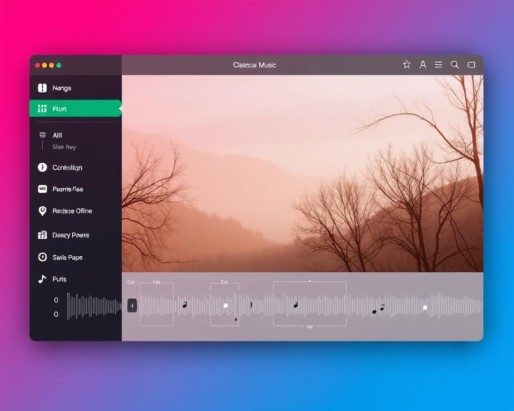Open the search magnifier icon
The image size is (514, 411).
tap(455, 65)
